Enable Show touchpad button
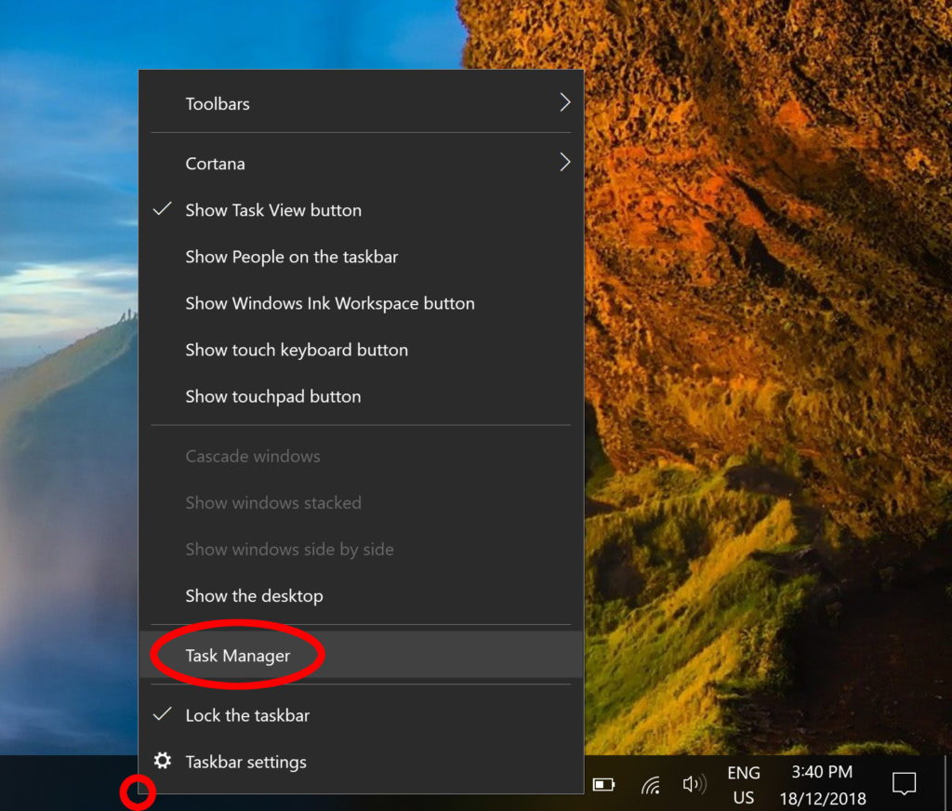952x811 pixels. click(272, 396)
